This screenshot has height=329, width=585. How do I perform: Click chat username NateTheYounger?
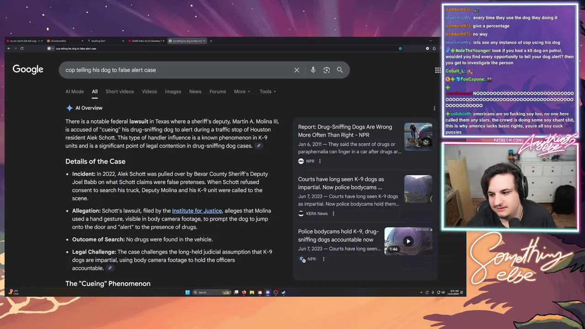point(473,51)
